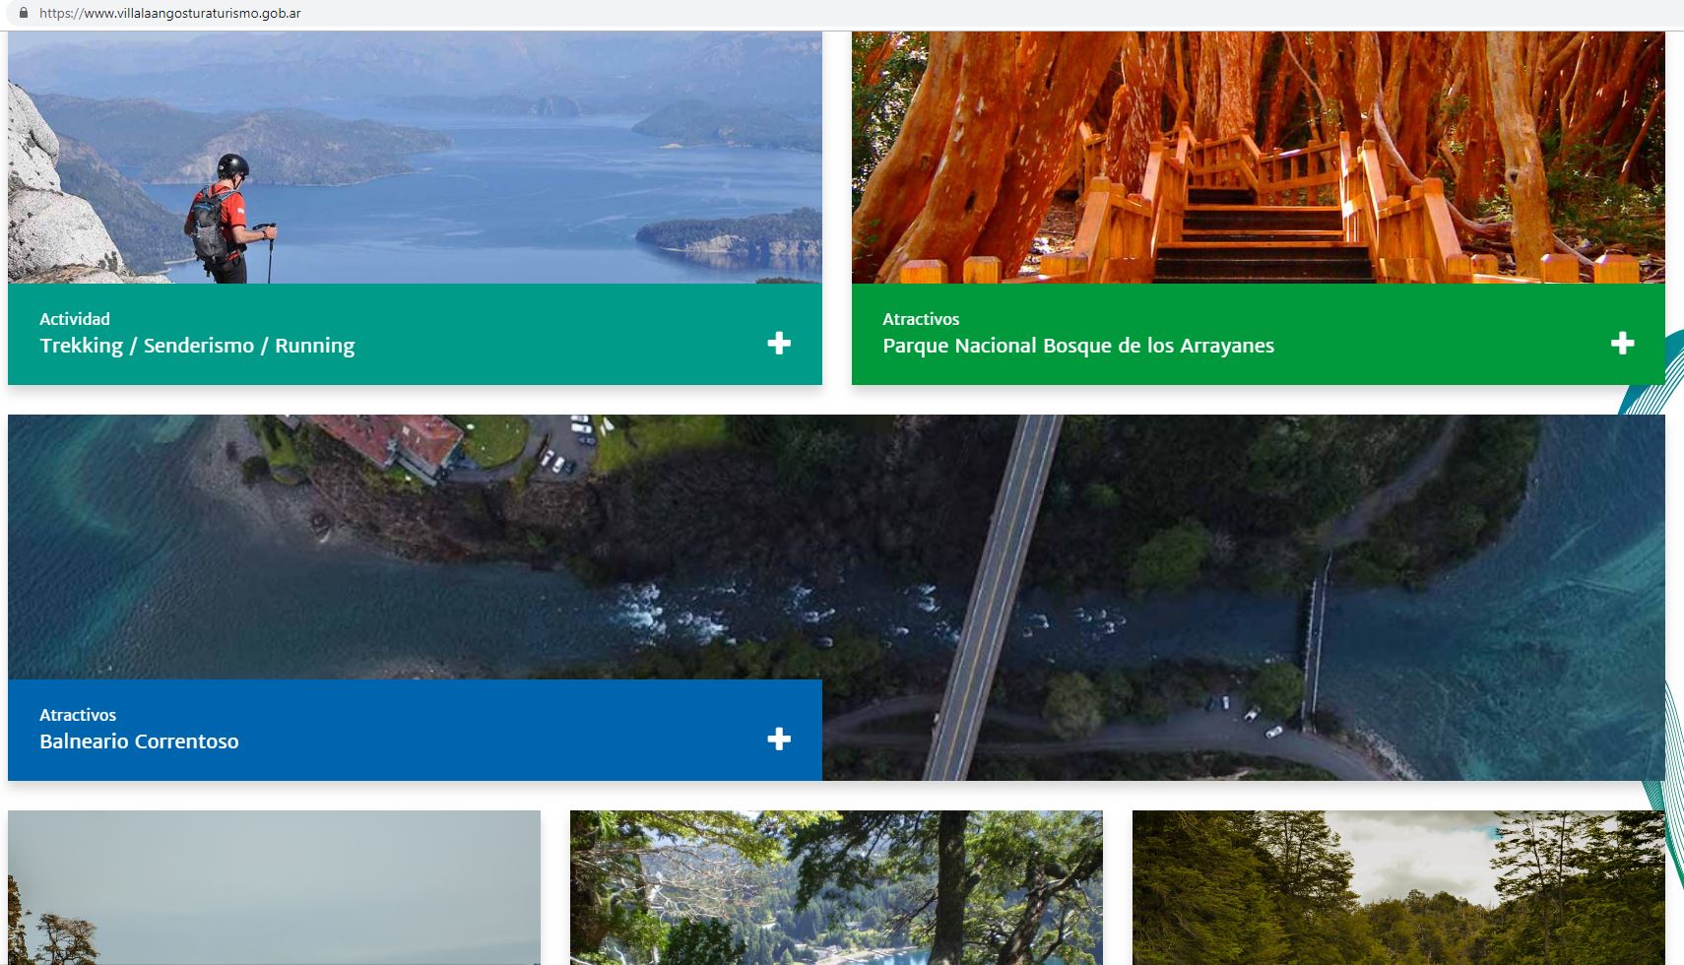Image resolution: width=1684 pixels, height=965 pixels.
Task: Click the padlock icon in the address bar
Action: 24,14
